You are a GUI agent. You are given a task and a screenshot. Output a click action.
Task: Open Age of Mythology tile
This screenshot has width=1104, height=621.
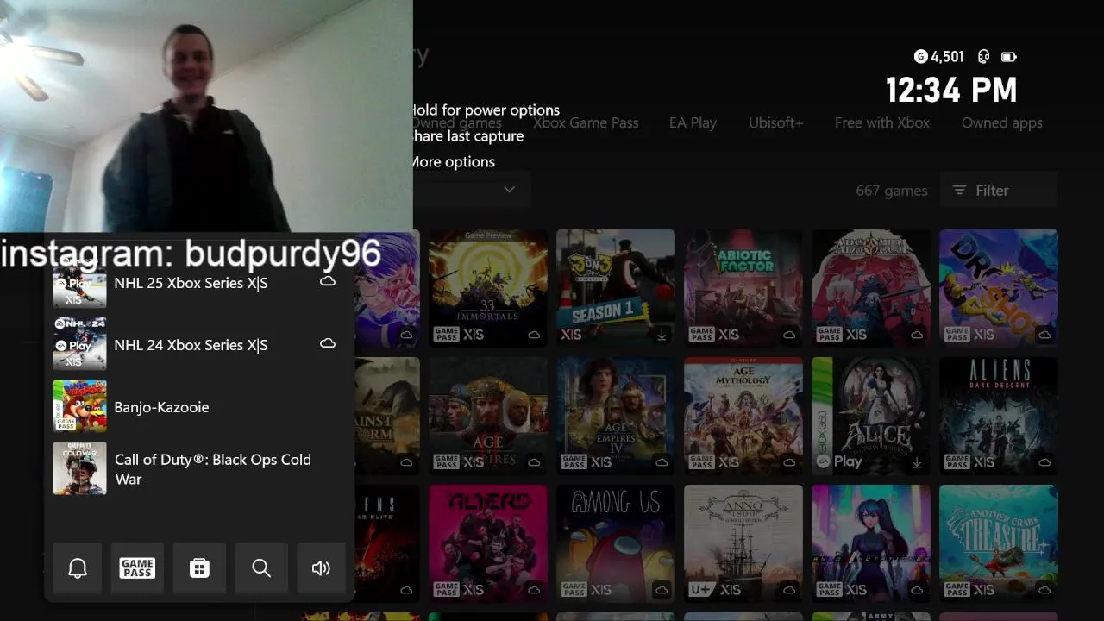click(743, 416)
